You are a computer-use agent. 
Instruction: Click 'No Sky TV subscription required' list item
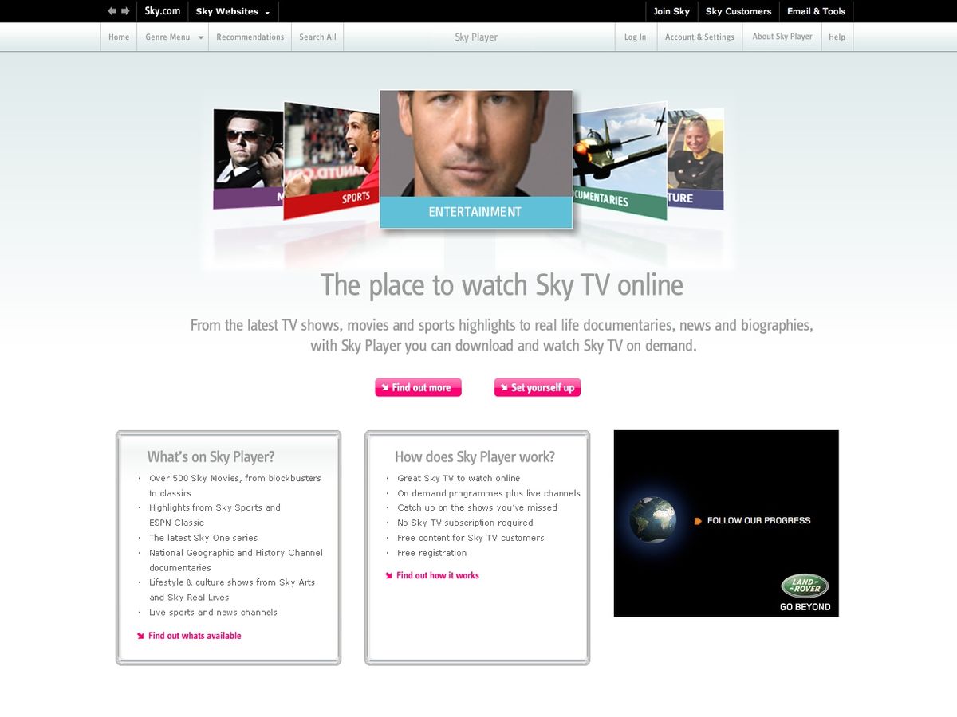[x=465, y=523]
